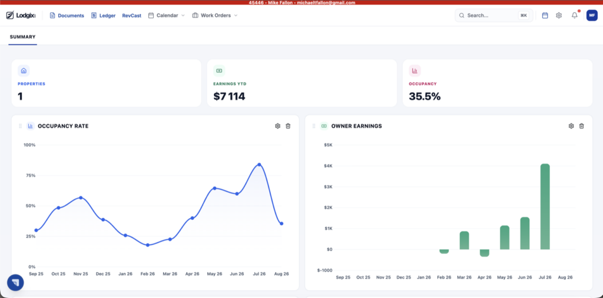Open Occupancy Rate widget settings gear
Viewport: 603px width, 298px height.
278,126
